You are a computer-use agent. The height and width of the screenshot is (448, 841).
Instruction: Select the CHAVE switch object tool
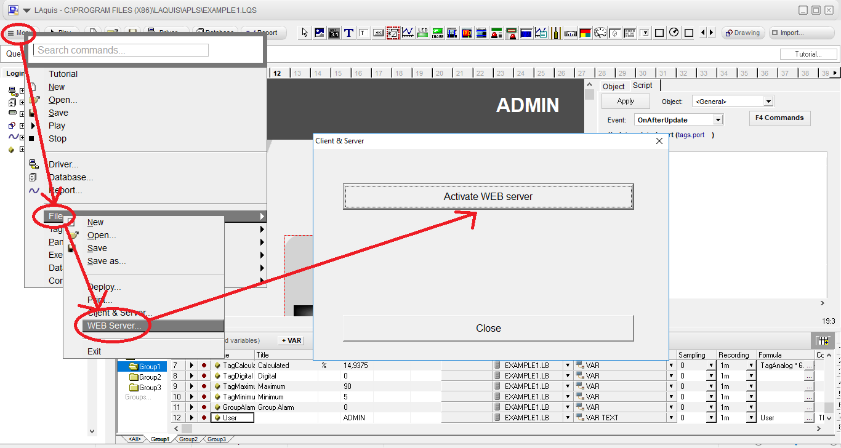point(437,33)
